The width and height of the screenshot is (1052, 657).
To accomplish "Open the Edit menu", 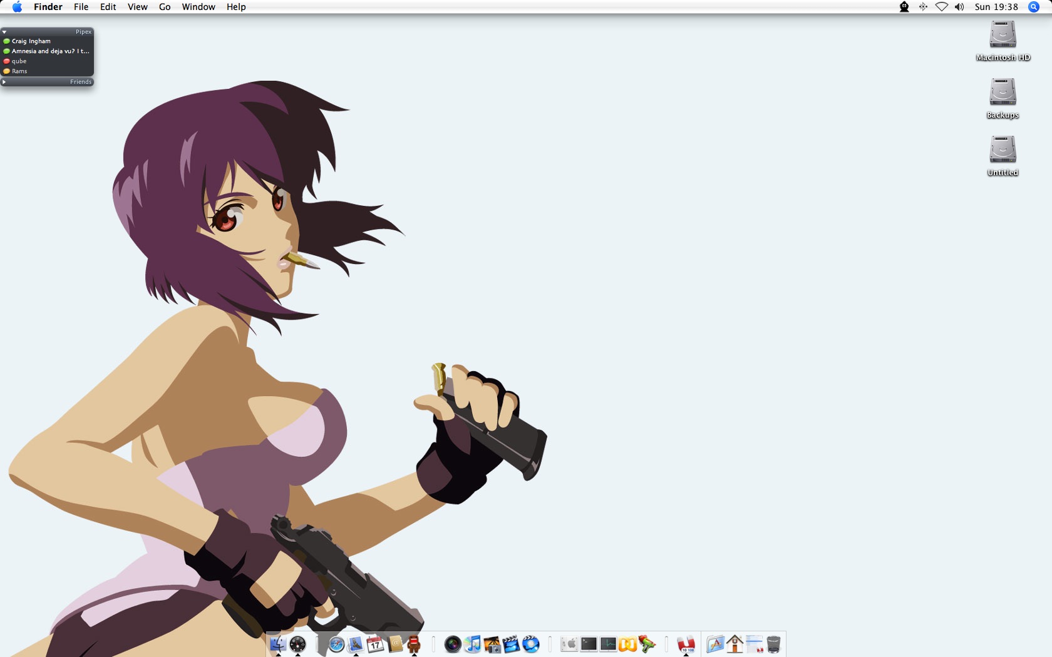I will coord(108,7).
